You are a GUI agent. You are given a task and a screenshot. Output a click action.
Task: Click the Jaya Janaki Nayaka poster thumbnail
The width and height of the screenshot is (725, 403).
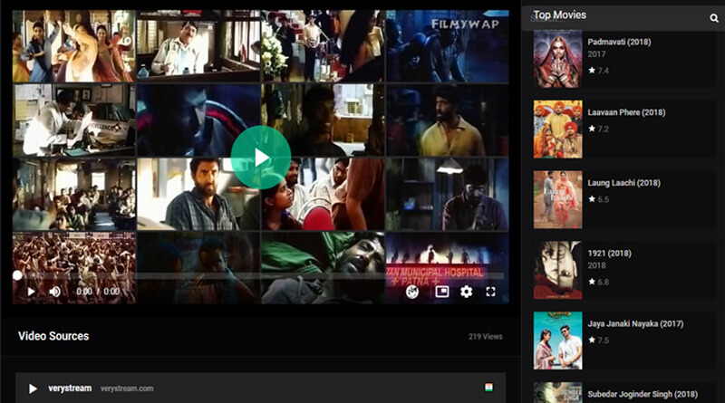(x=557, y=341)
